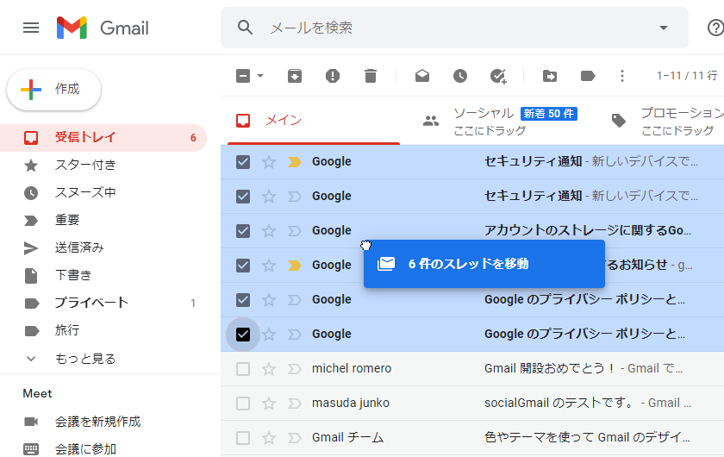Check the masuda junko row checkbox

[x=243, y=404]
